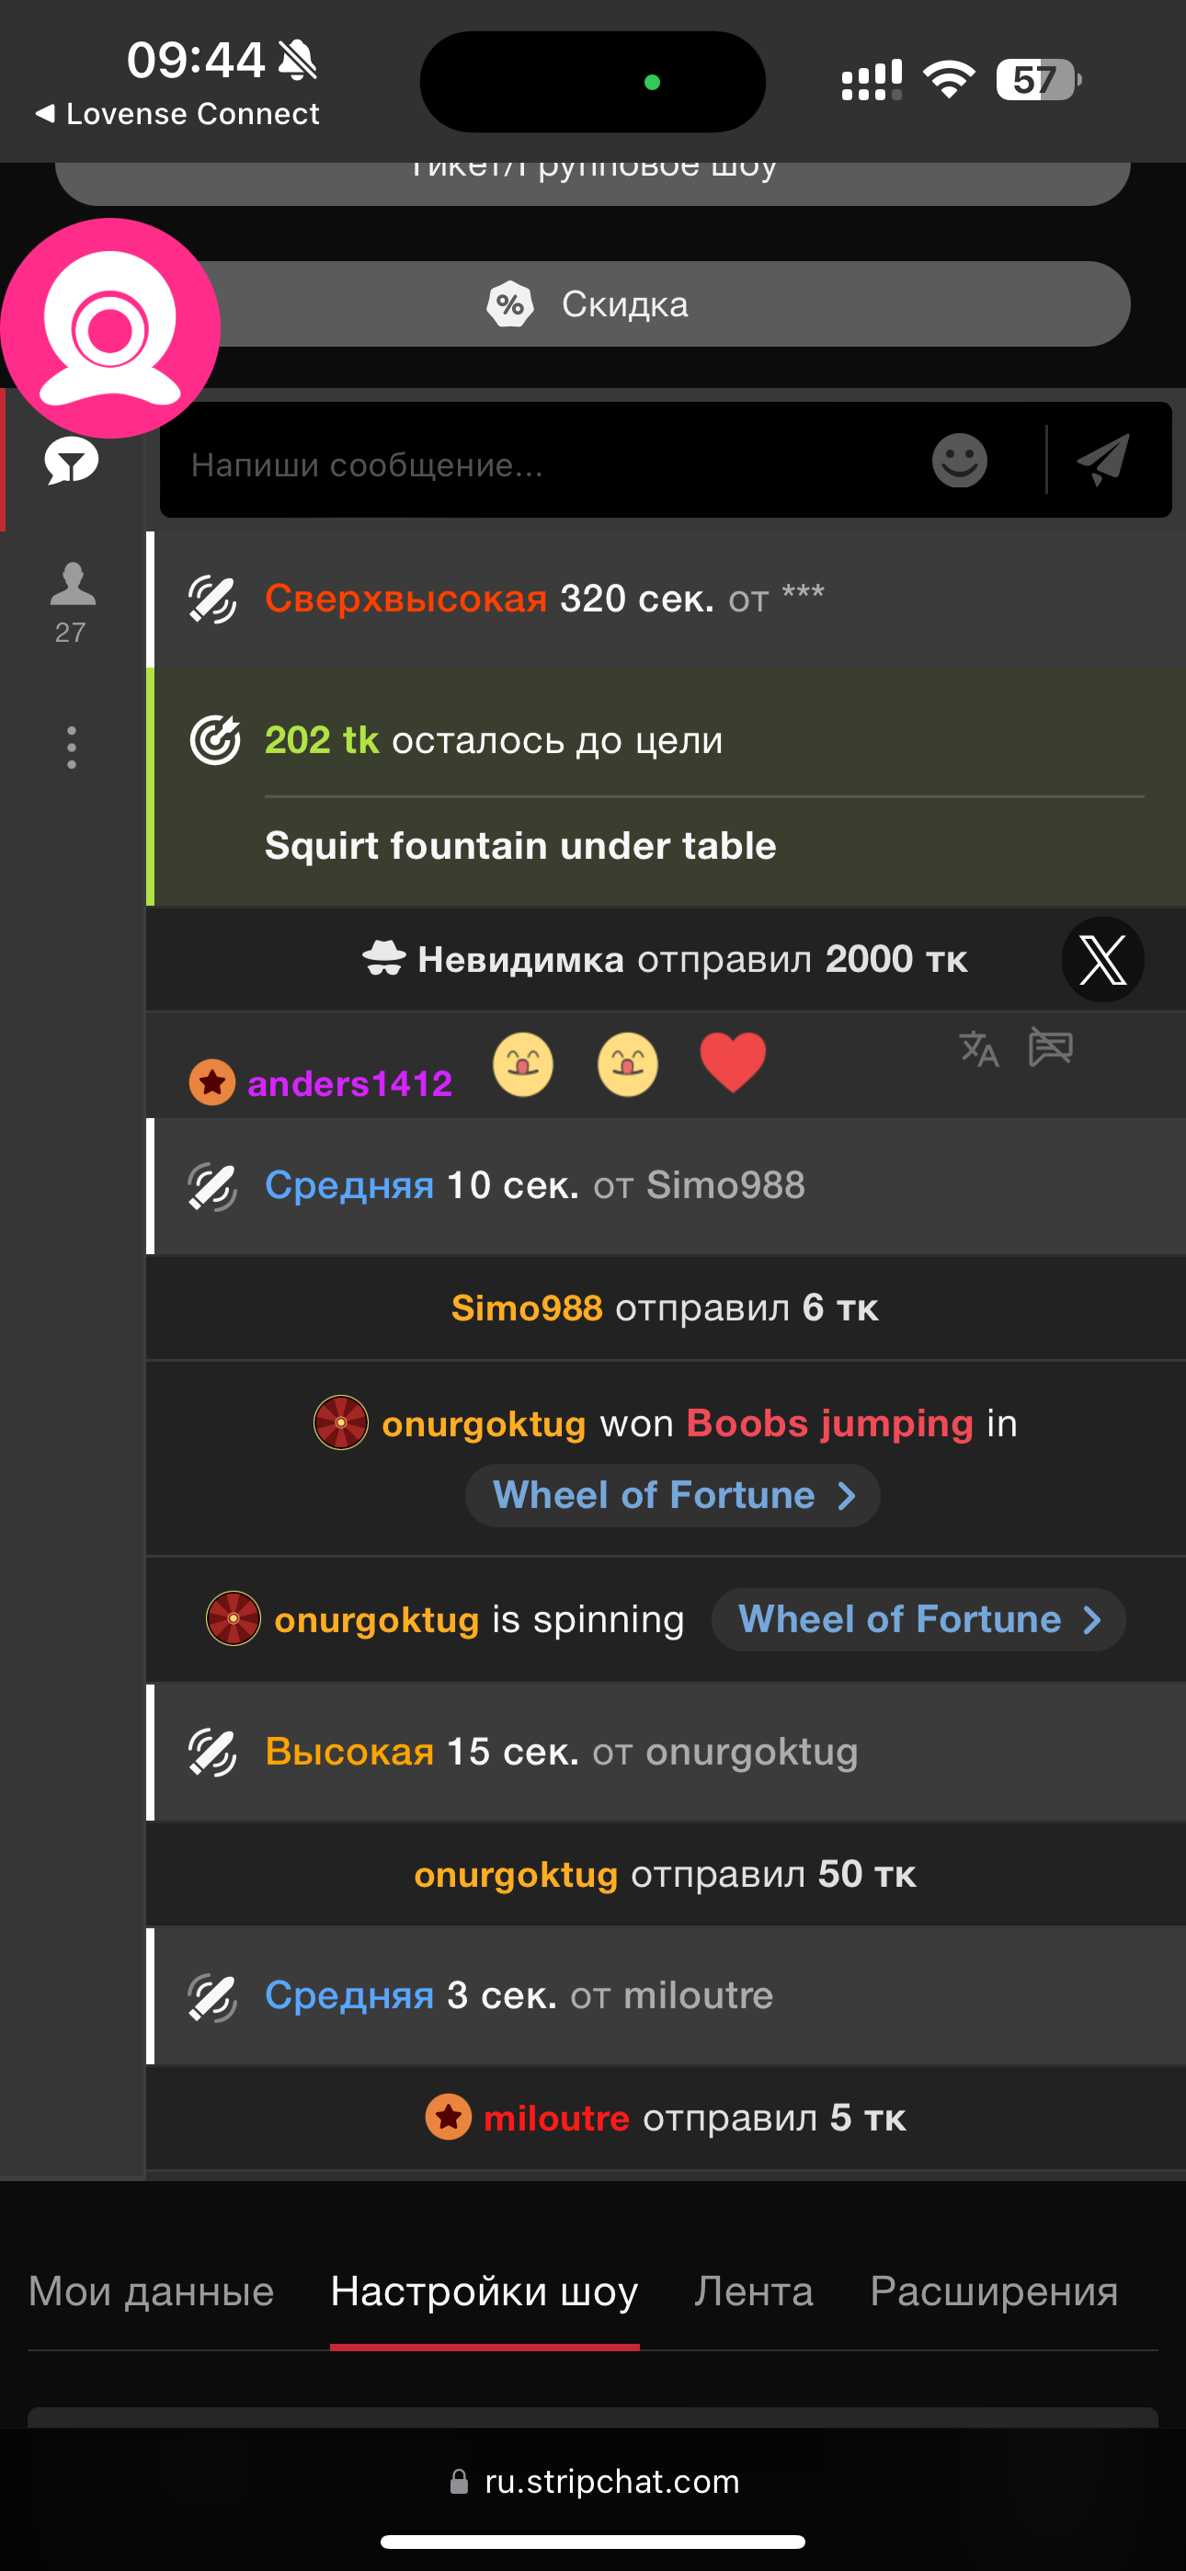Screen dimensions: 1186x2571
Task: Open the emoji picker in message box
Action: (958, 460)
